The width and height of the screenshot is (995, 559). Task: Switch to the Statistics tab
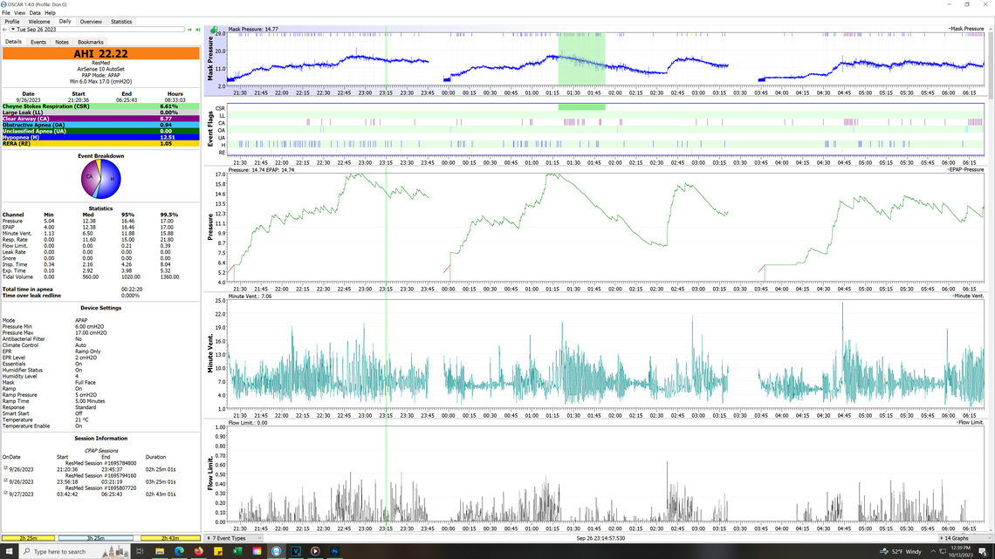coord(121,22)
